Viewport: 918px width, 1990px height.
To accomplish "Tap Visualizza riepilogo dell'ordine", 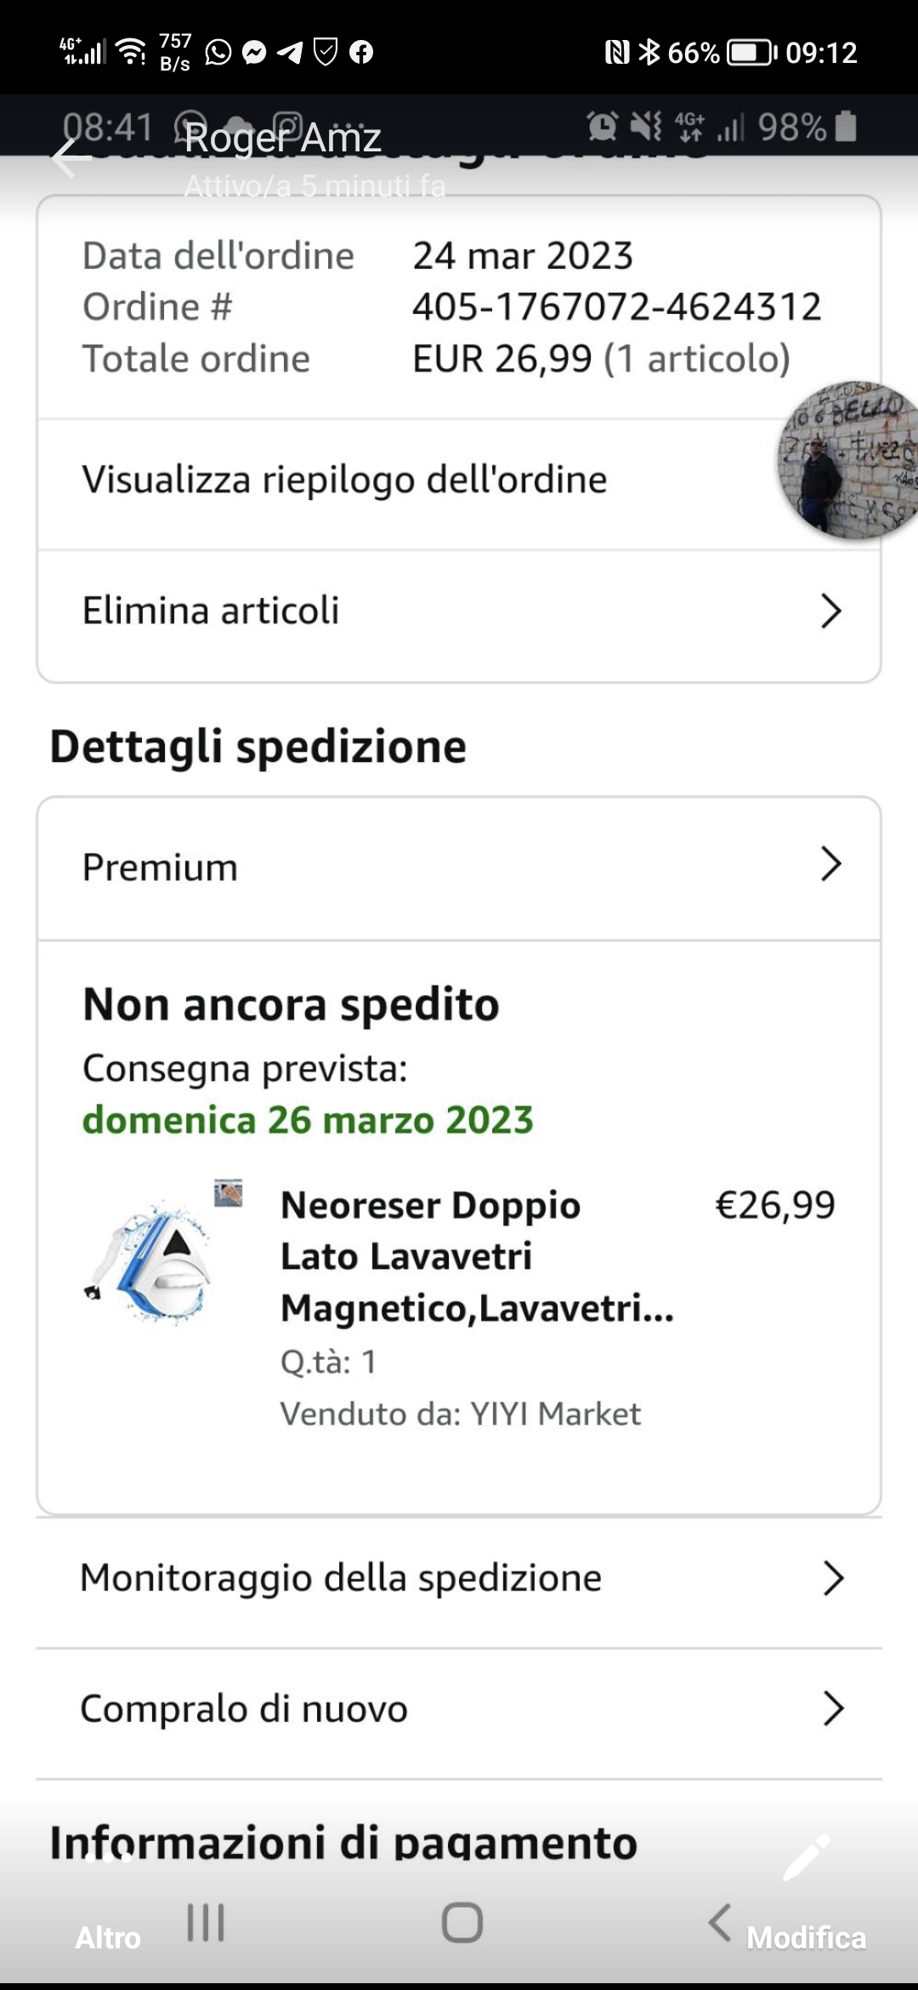I will point(344,480).
